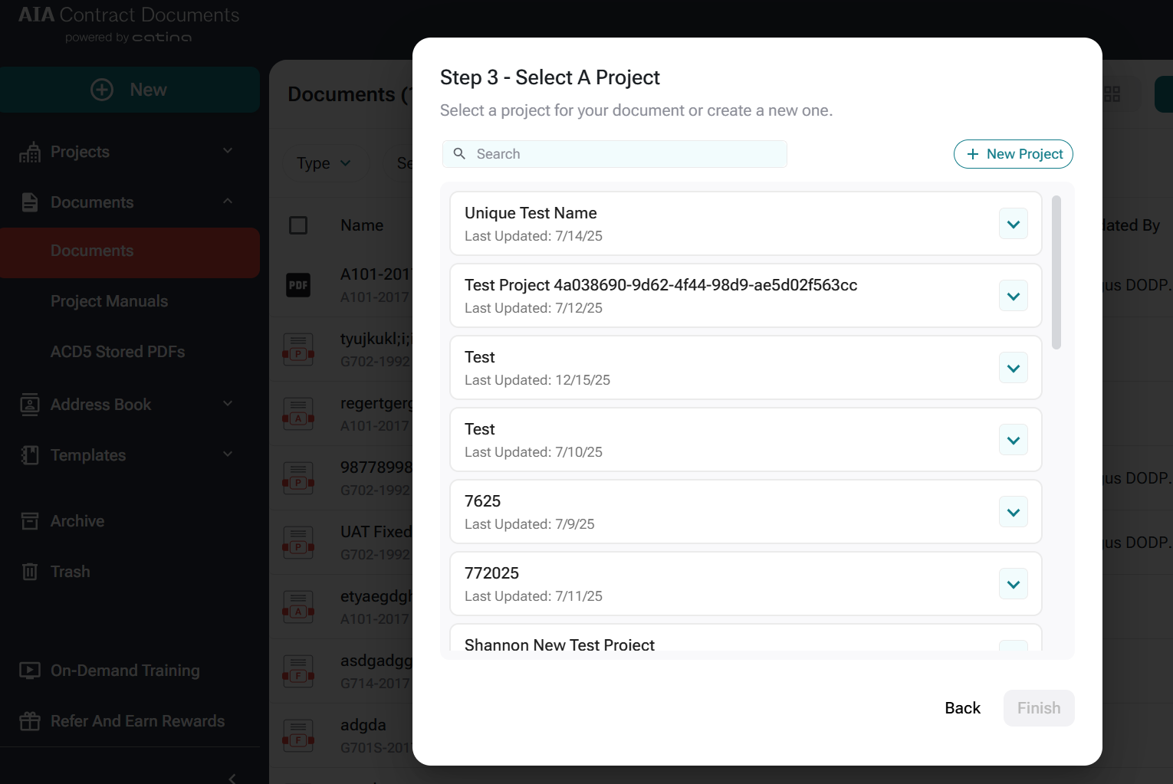Click the project list vertical scrollbar

[1056, 273]
